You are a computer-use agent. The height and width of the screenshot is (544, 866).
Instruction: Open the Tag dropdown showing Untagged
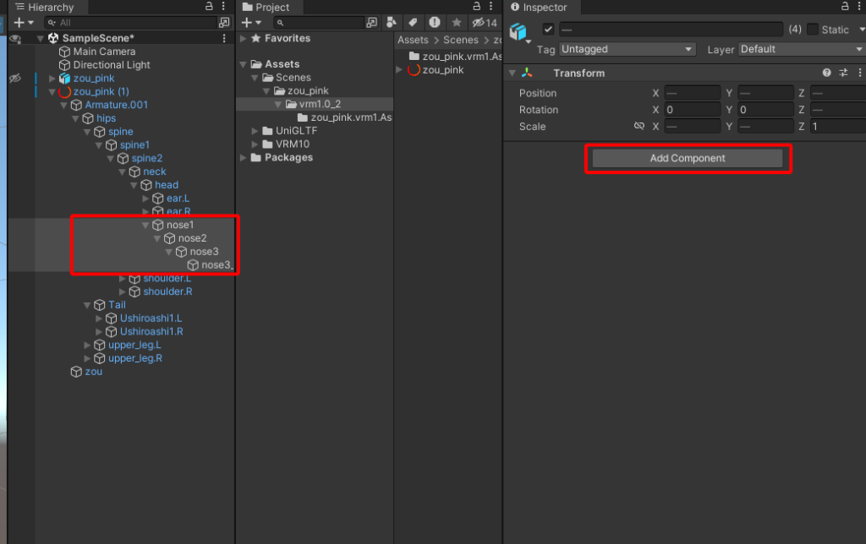coord(626,49)
